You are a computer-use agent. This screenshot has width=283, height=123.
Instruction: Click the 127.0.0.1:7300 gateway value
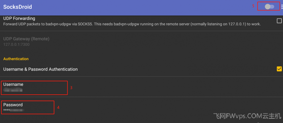click(x=16, y=44)
